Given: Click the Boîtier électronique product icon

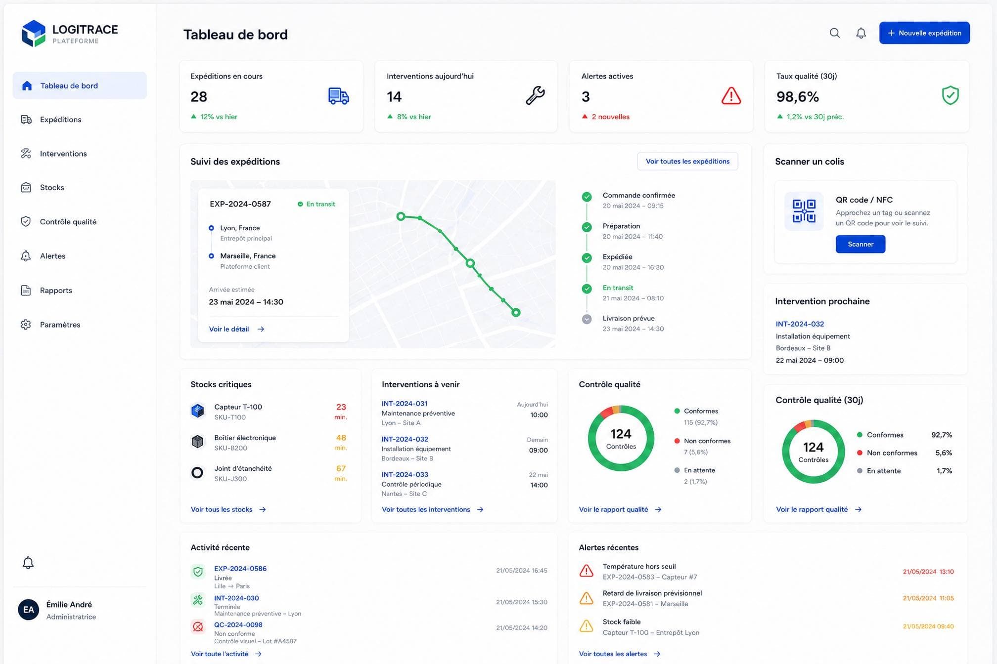Looking at the screenshot, I should [x=197, y=441].
